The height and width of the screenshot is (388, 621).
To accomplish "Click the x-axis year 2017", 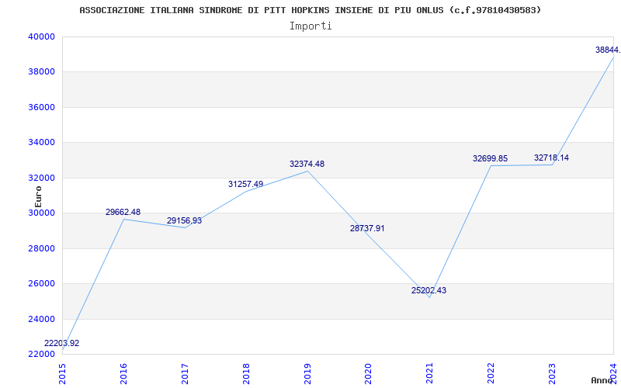I will click(x=185, y=374).
